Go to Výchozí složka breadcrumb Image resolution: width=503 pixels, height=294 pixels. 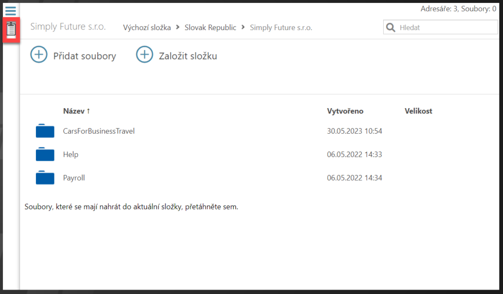click(x=147, y=28)
